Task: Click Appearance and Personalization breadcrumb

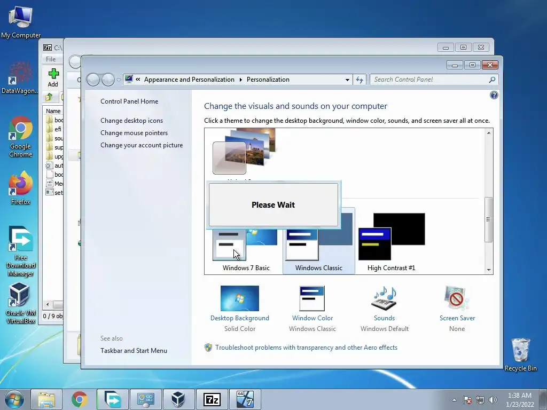Action: click(x=189, y=80)
